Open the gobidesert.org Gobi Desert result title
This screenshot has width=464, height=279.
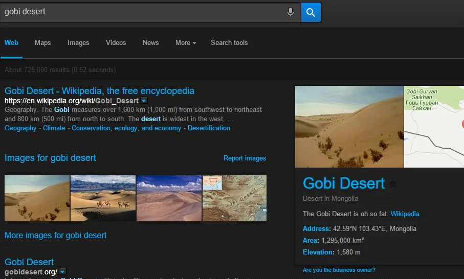coord(29,262)
